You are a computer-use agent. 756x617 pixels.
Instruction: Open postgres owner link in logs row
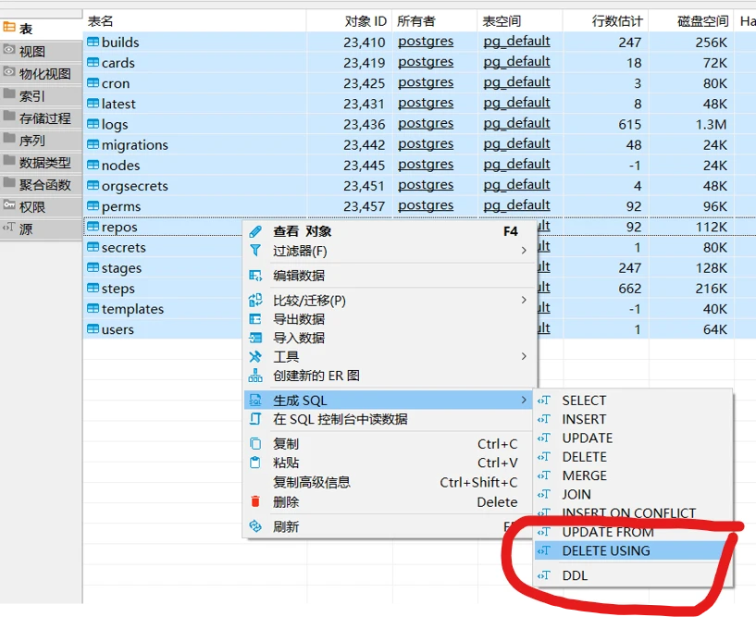[x=426, y=124]
